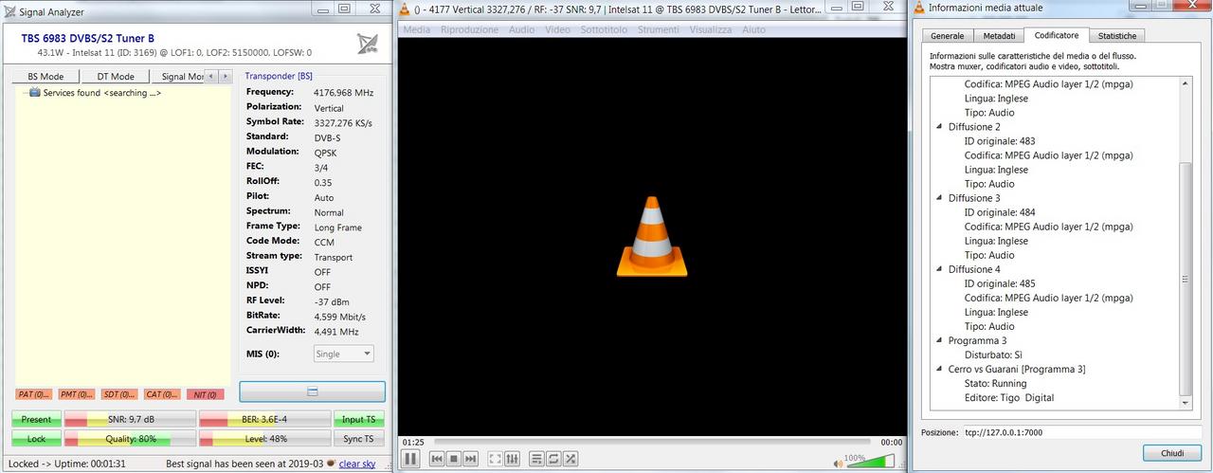Toggle VLC fullscreen mode icon
Image resolution: width=1213 pixels, height=473 pixels.
point(495,459)
